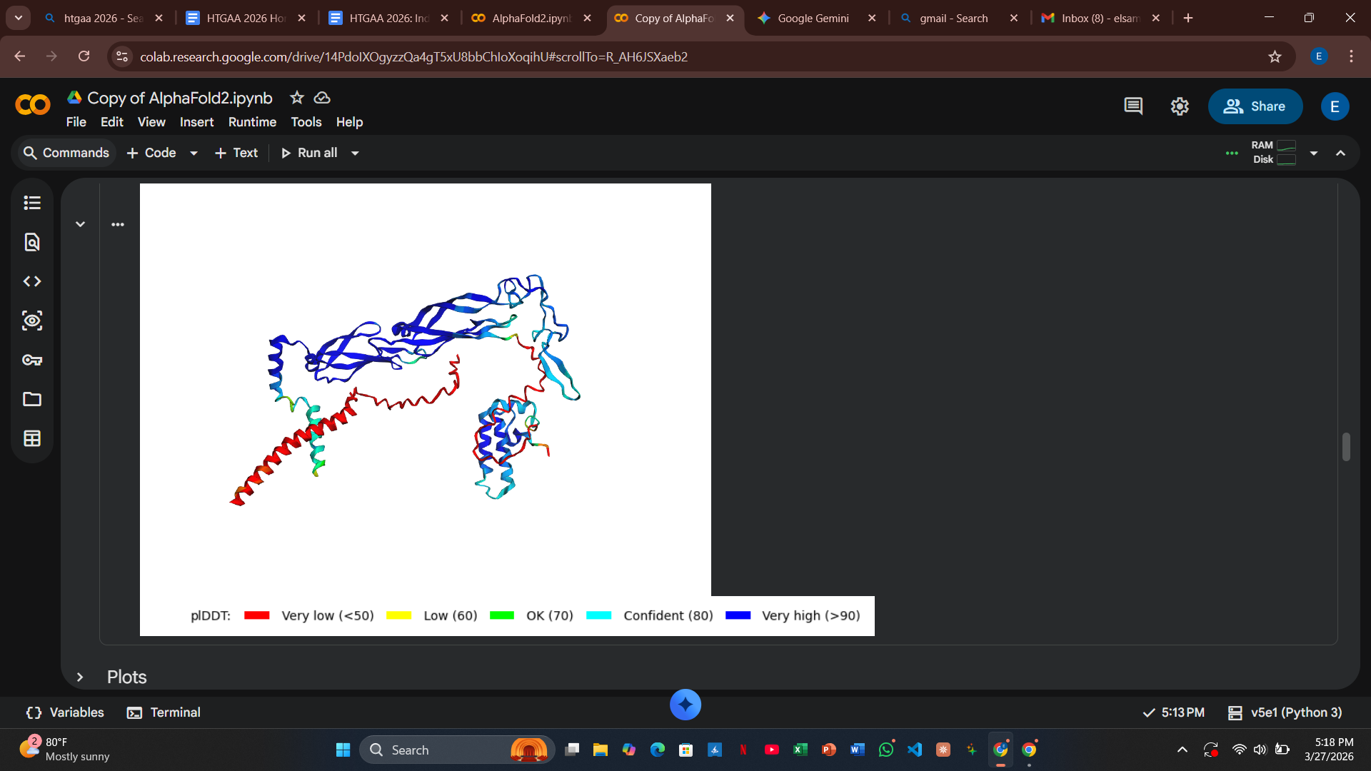Open Windows Start menu
This screenshot has width=1371, height=771.
click(343, 750)
